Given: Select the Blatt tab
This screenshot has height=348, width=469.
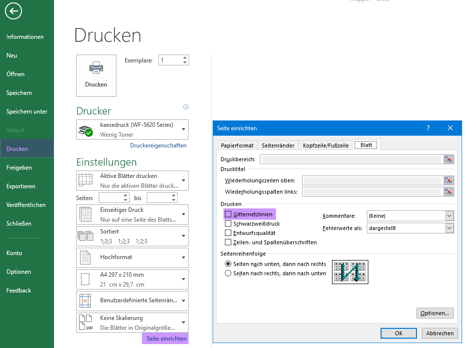Looking at the screenshot, I should point(366,145).
